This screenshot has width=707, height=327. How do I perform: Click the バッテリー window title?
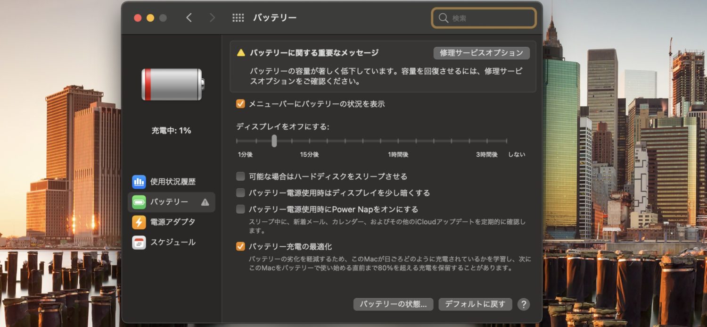click(x=275, y=18)
